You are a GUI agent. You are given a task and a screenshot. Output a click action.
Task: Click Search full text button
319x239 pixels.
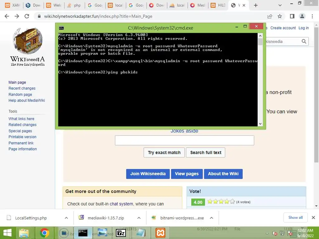click(x=206, y=152)
